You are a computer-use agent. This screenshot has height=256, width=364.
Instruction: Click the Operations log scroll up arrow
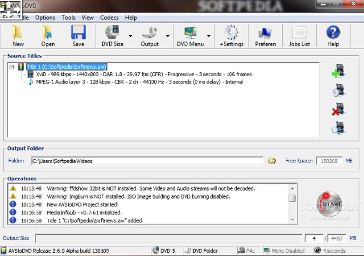coord(293,188)
